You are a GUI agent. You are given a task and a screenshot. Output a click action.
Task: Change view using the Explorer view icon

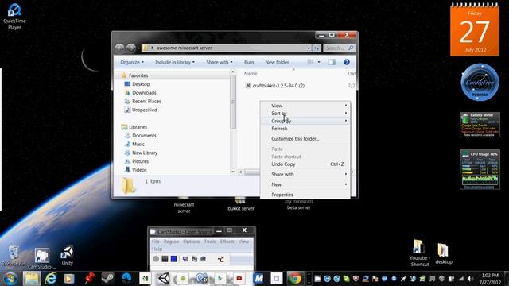(x=310, y=62)
